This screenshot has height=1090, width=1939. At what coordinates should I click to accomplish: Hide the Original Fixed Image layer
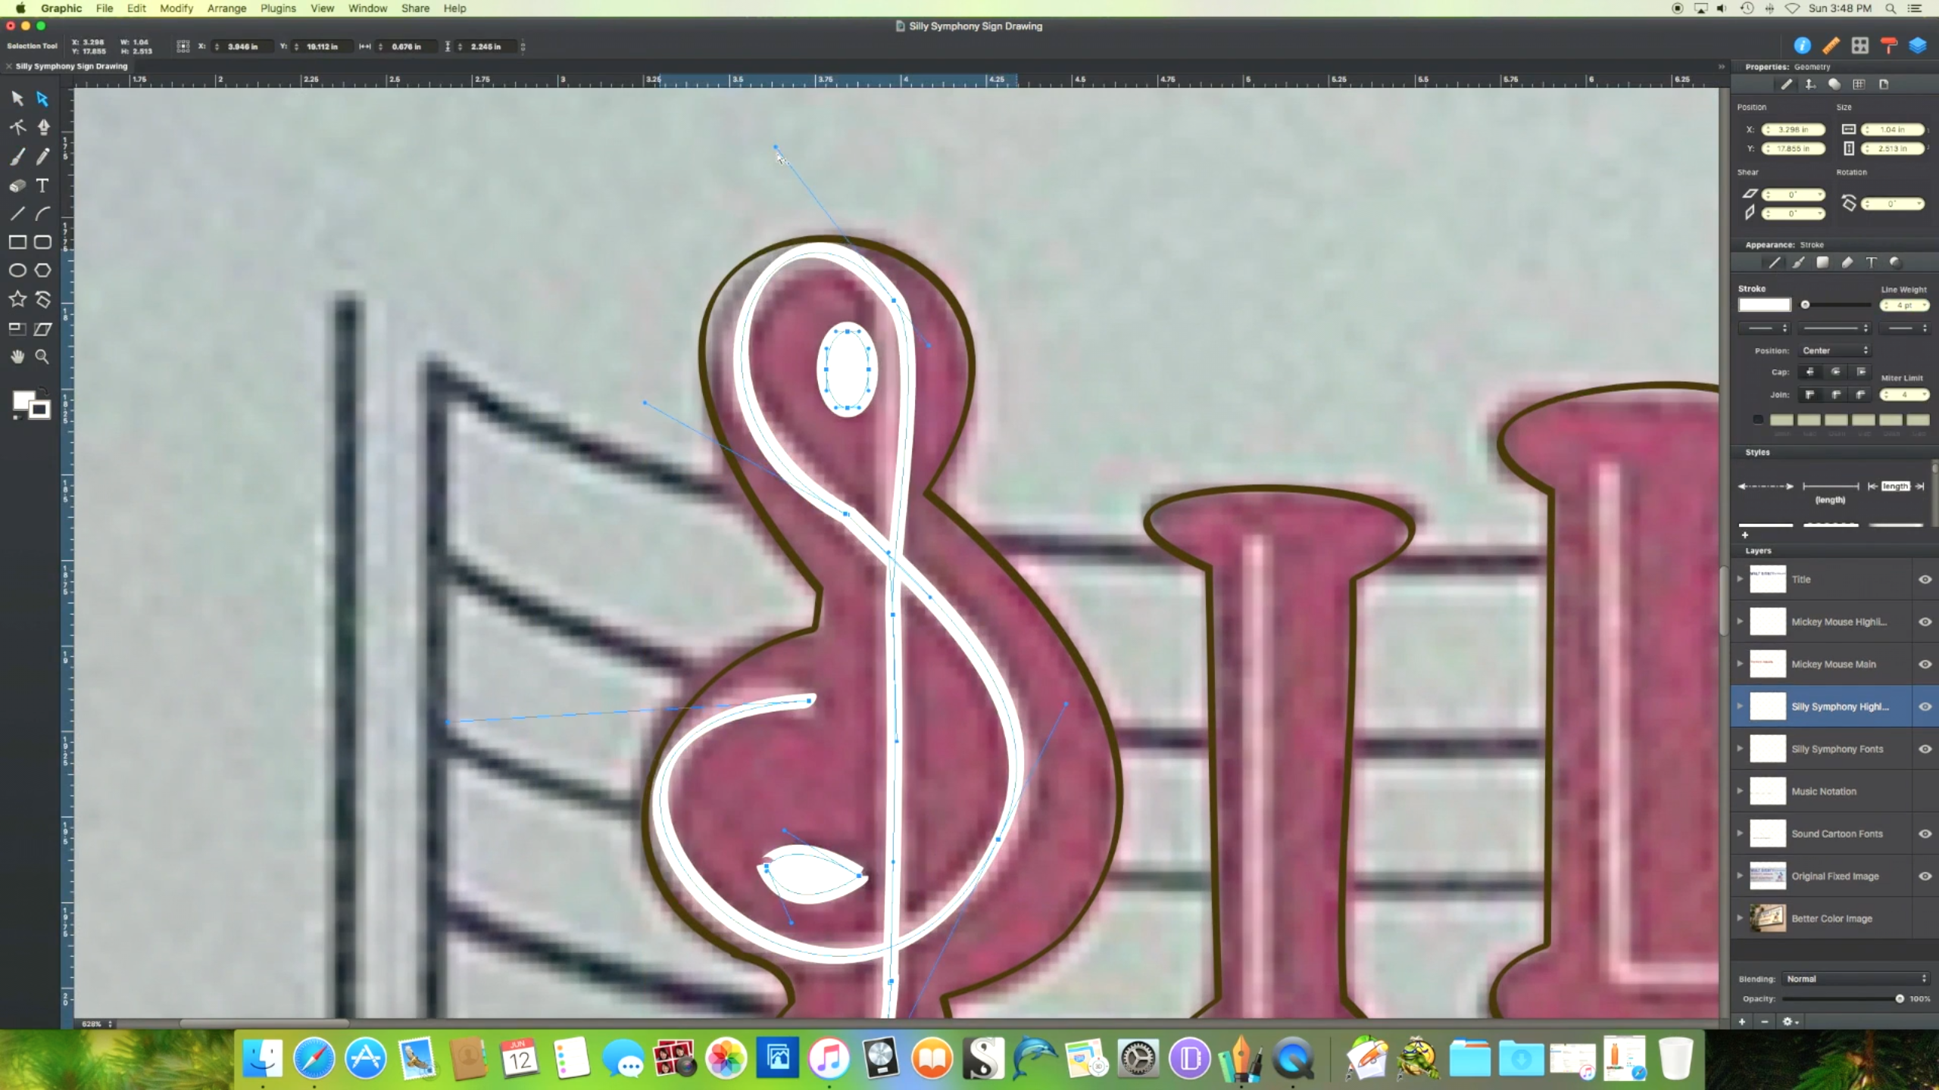[1925, 876]
